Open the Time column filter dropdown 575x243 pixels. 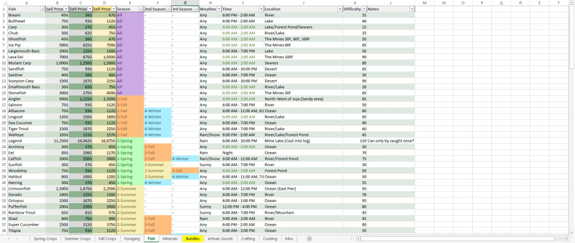(x=260, y=10)
